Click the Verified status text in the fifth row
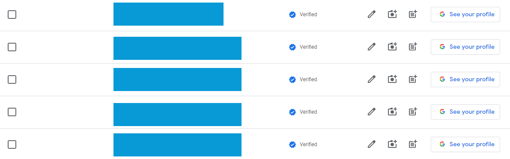 pos(308,144)
